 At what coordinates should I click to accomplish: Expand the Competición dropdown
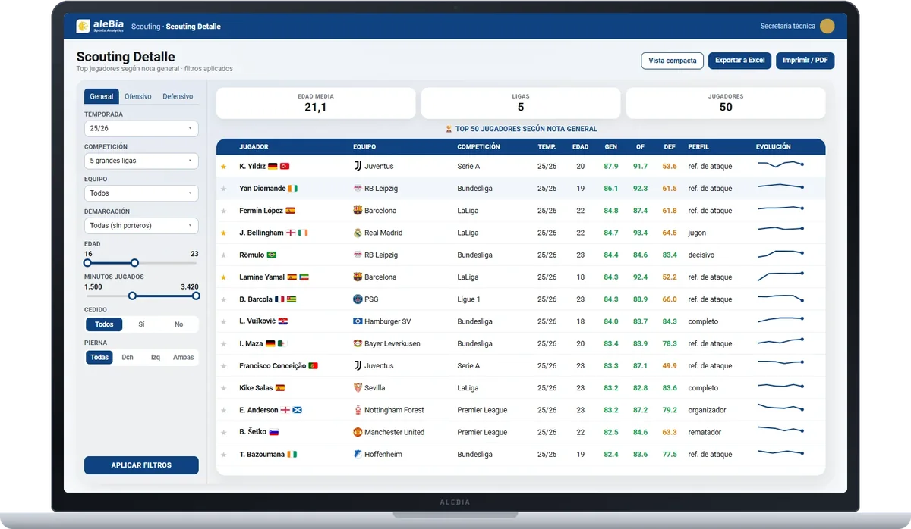[141, 161]
